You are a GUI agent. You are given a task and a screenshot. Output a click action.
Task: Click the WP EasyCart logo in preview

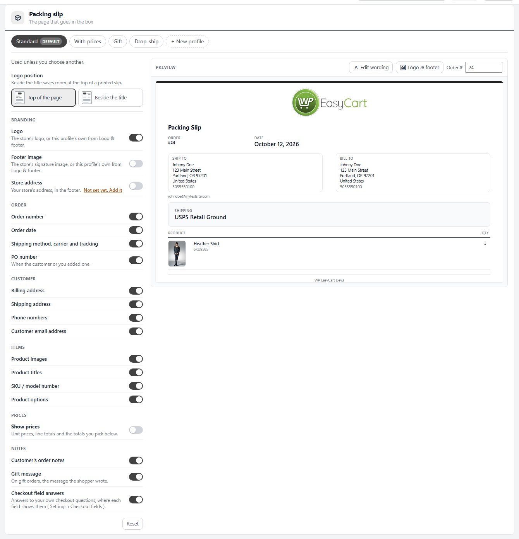pos(329,102)
